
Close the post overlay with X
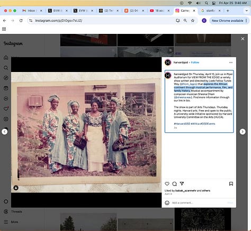pos(243,39)
